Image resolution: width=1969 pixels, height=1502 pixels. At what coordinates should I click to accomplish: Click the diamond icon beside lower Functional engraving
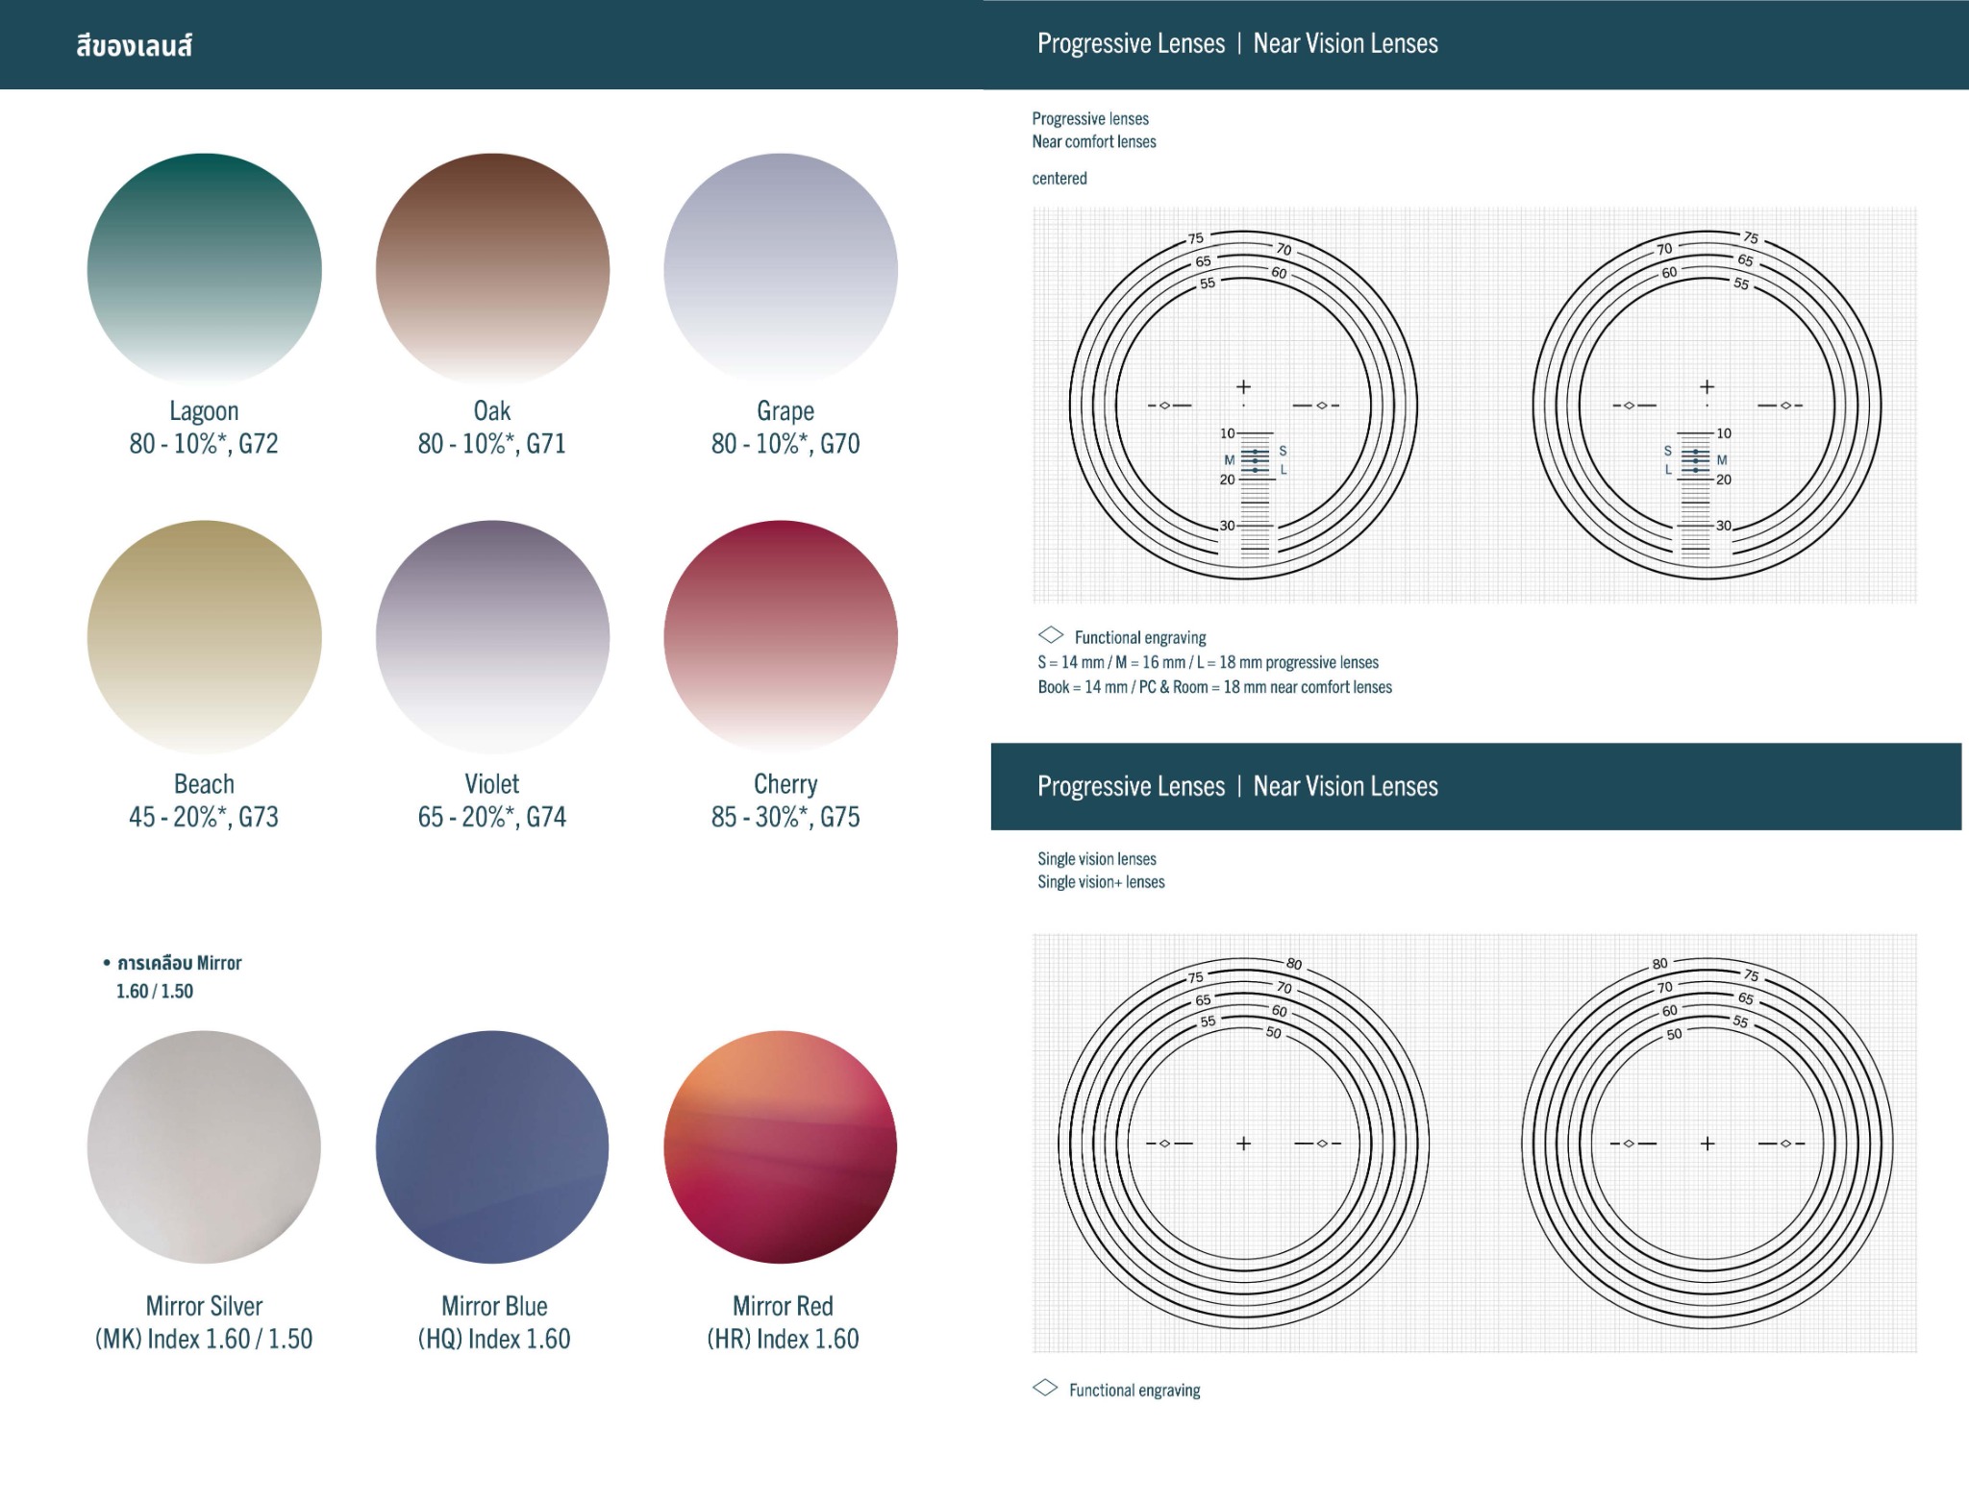point(1045,1388)
